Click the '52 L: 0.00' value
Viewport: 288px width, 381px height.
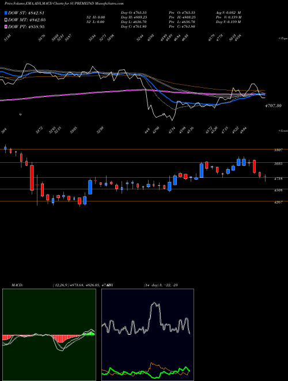pos(96,22)
